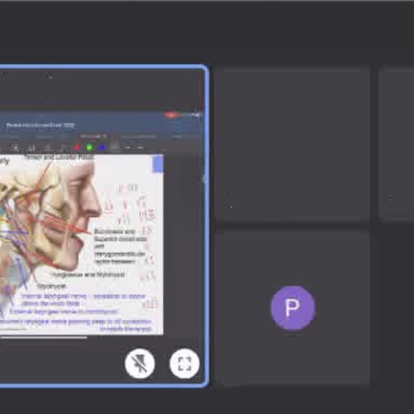
Task: Click the 'Hyoglossus and Mylohyoid' label
Action: pos(88,274)
